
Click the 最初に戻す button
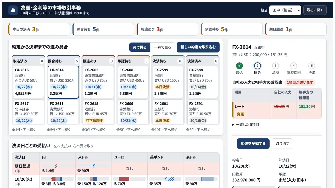tap(315, 10)
